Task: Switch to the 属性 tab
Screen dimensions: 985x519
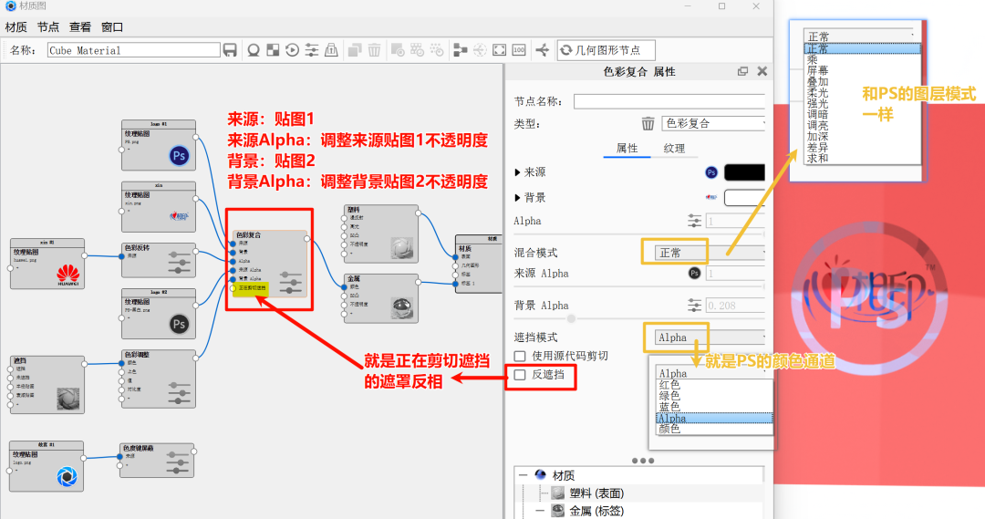Action: click(x=627, y=149)
